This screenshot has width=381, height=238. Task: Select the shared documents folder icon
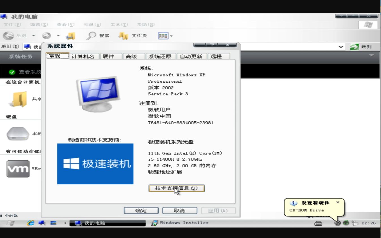[x=18, y=99]
